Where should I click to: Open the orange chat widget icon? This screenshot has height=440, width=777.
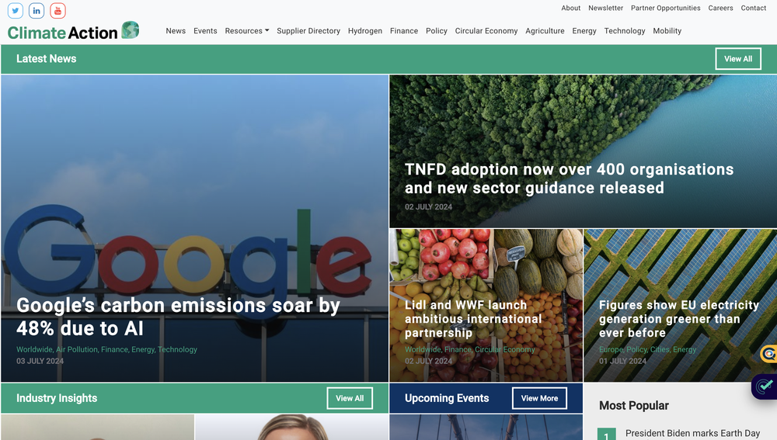(768, 354)
